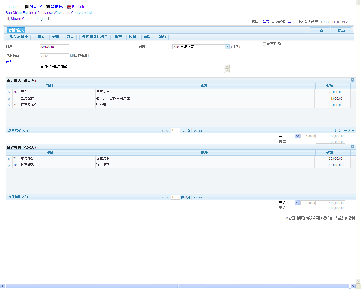Jump to last page in credit grid
Image resolution: width=361 pixels, height=289 pixels.
[x=200, y=198]
